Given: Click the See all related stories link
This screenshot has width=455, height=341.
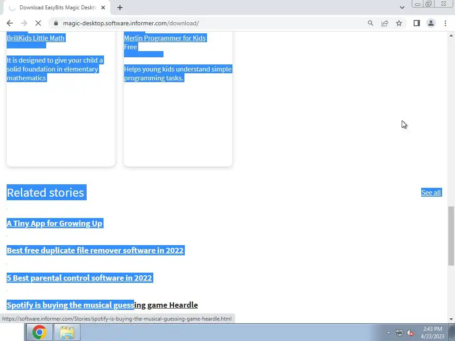Looking at the screenshot, I should pyautogui.click(x=431, y=193).
